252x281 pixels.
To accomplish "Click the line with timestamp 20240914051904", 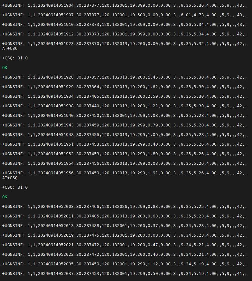I will click(x=125, y=5).
